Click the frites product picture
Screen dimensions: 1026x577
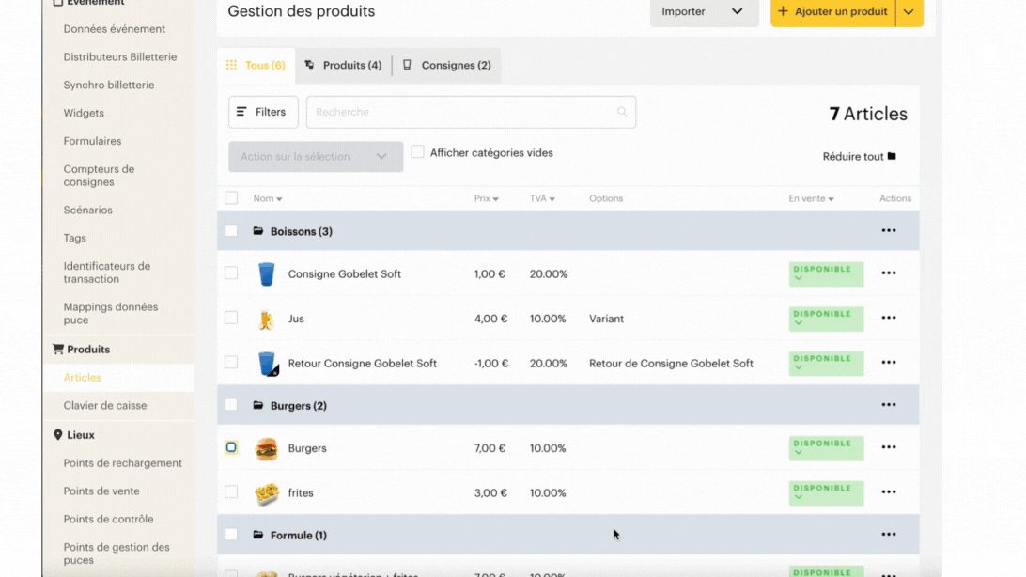(x=266, y=493)
